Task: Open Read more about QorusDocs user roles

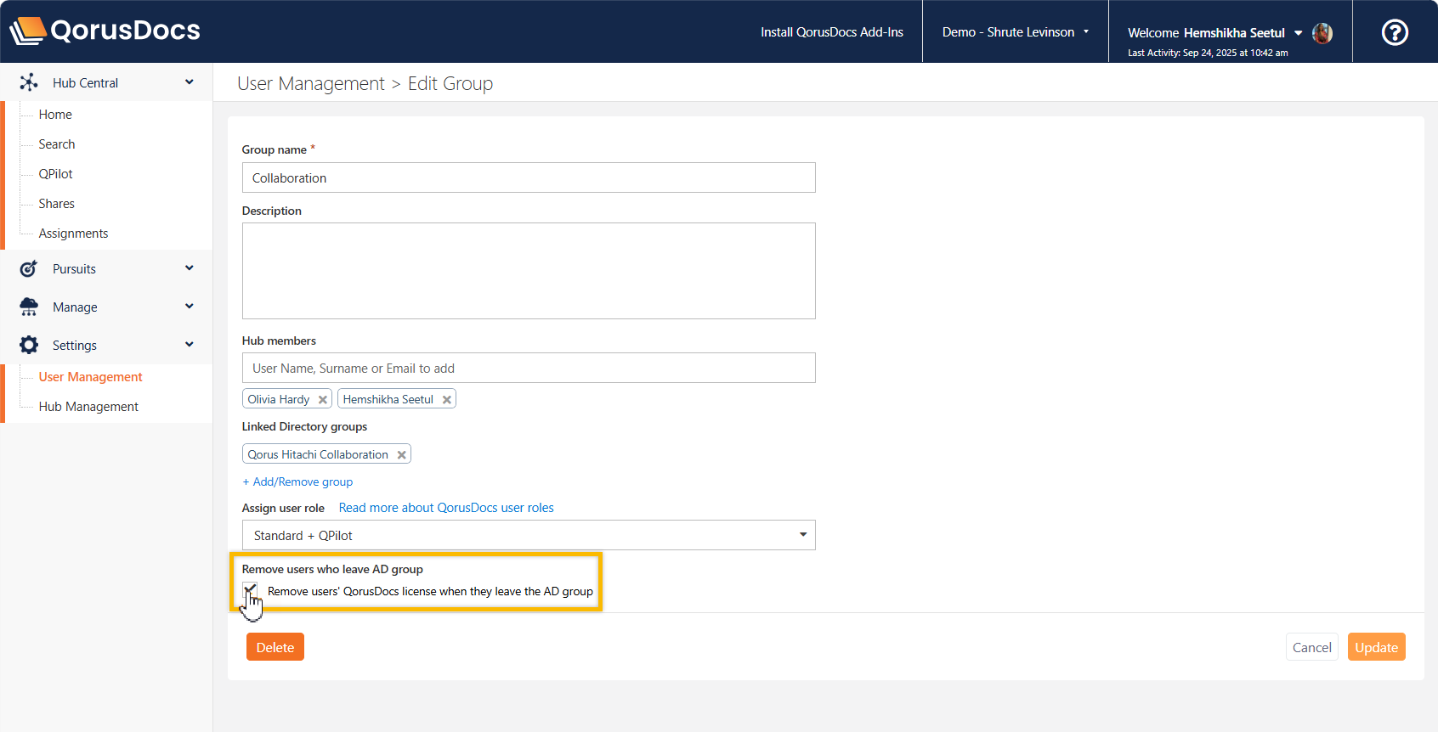Action: [446, 508]
